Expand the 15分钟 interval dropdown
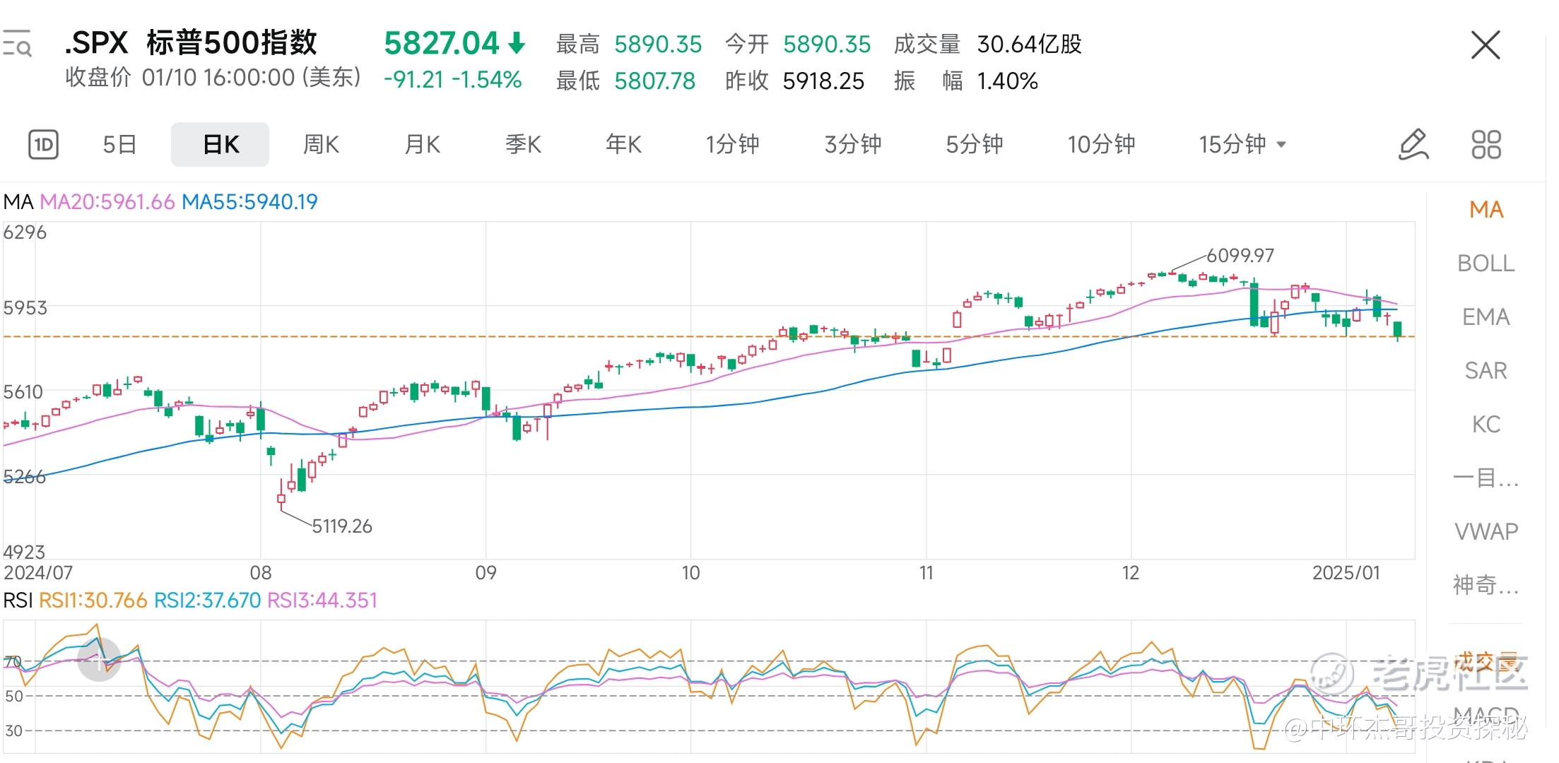 pos(1242,145)
